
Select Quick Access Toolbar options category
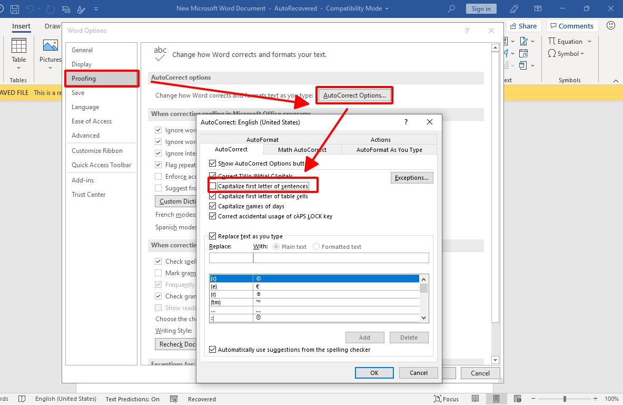pos(101,165)
